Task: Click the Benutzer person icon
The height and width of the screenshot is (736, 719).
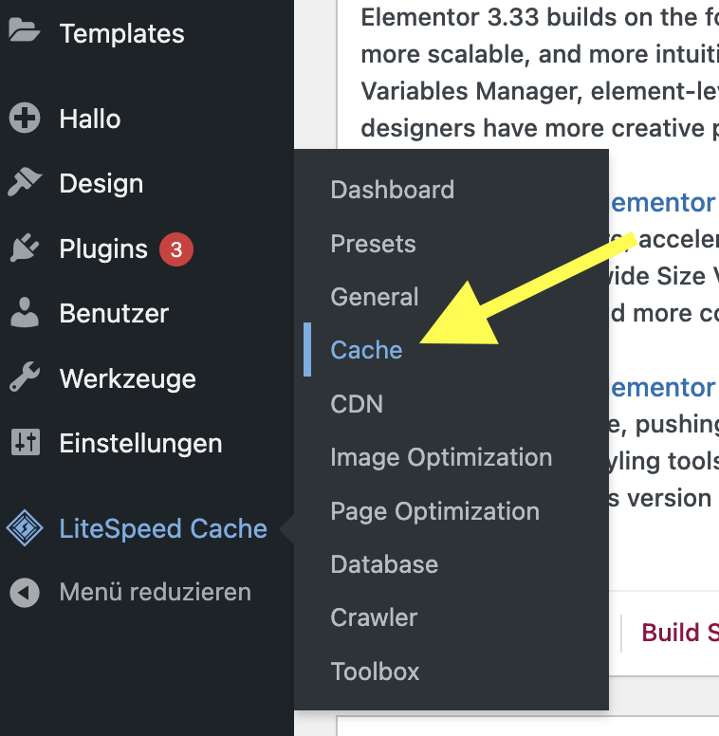Action: coord(25,313)
